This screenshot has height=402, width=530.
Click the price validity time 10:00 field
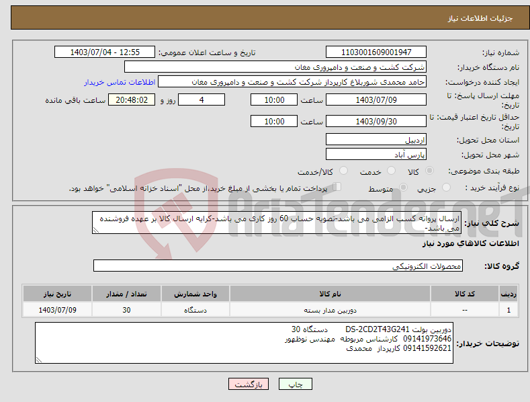point(274,121)
